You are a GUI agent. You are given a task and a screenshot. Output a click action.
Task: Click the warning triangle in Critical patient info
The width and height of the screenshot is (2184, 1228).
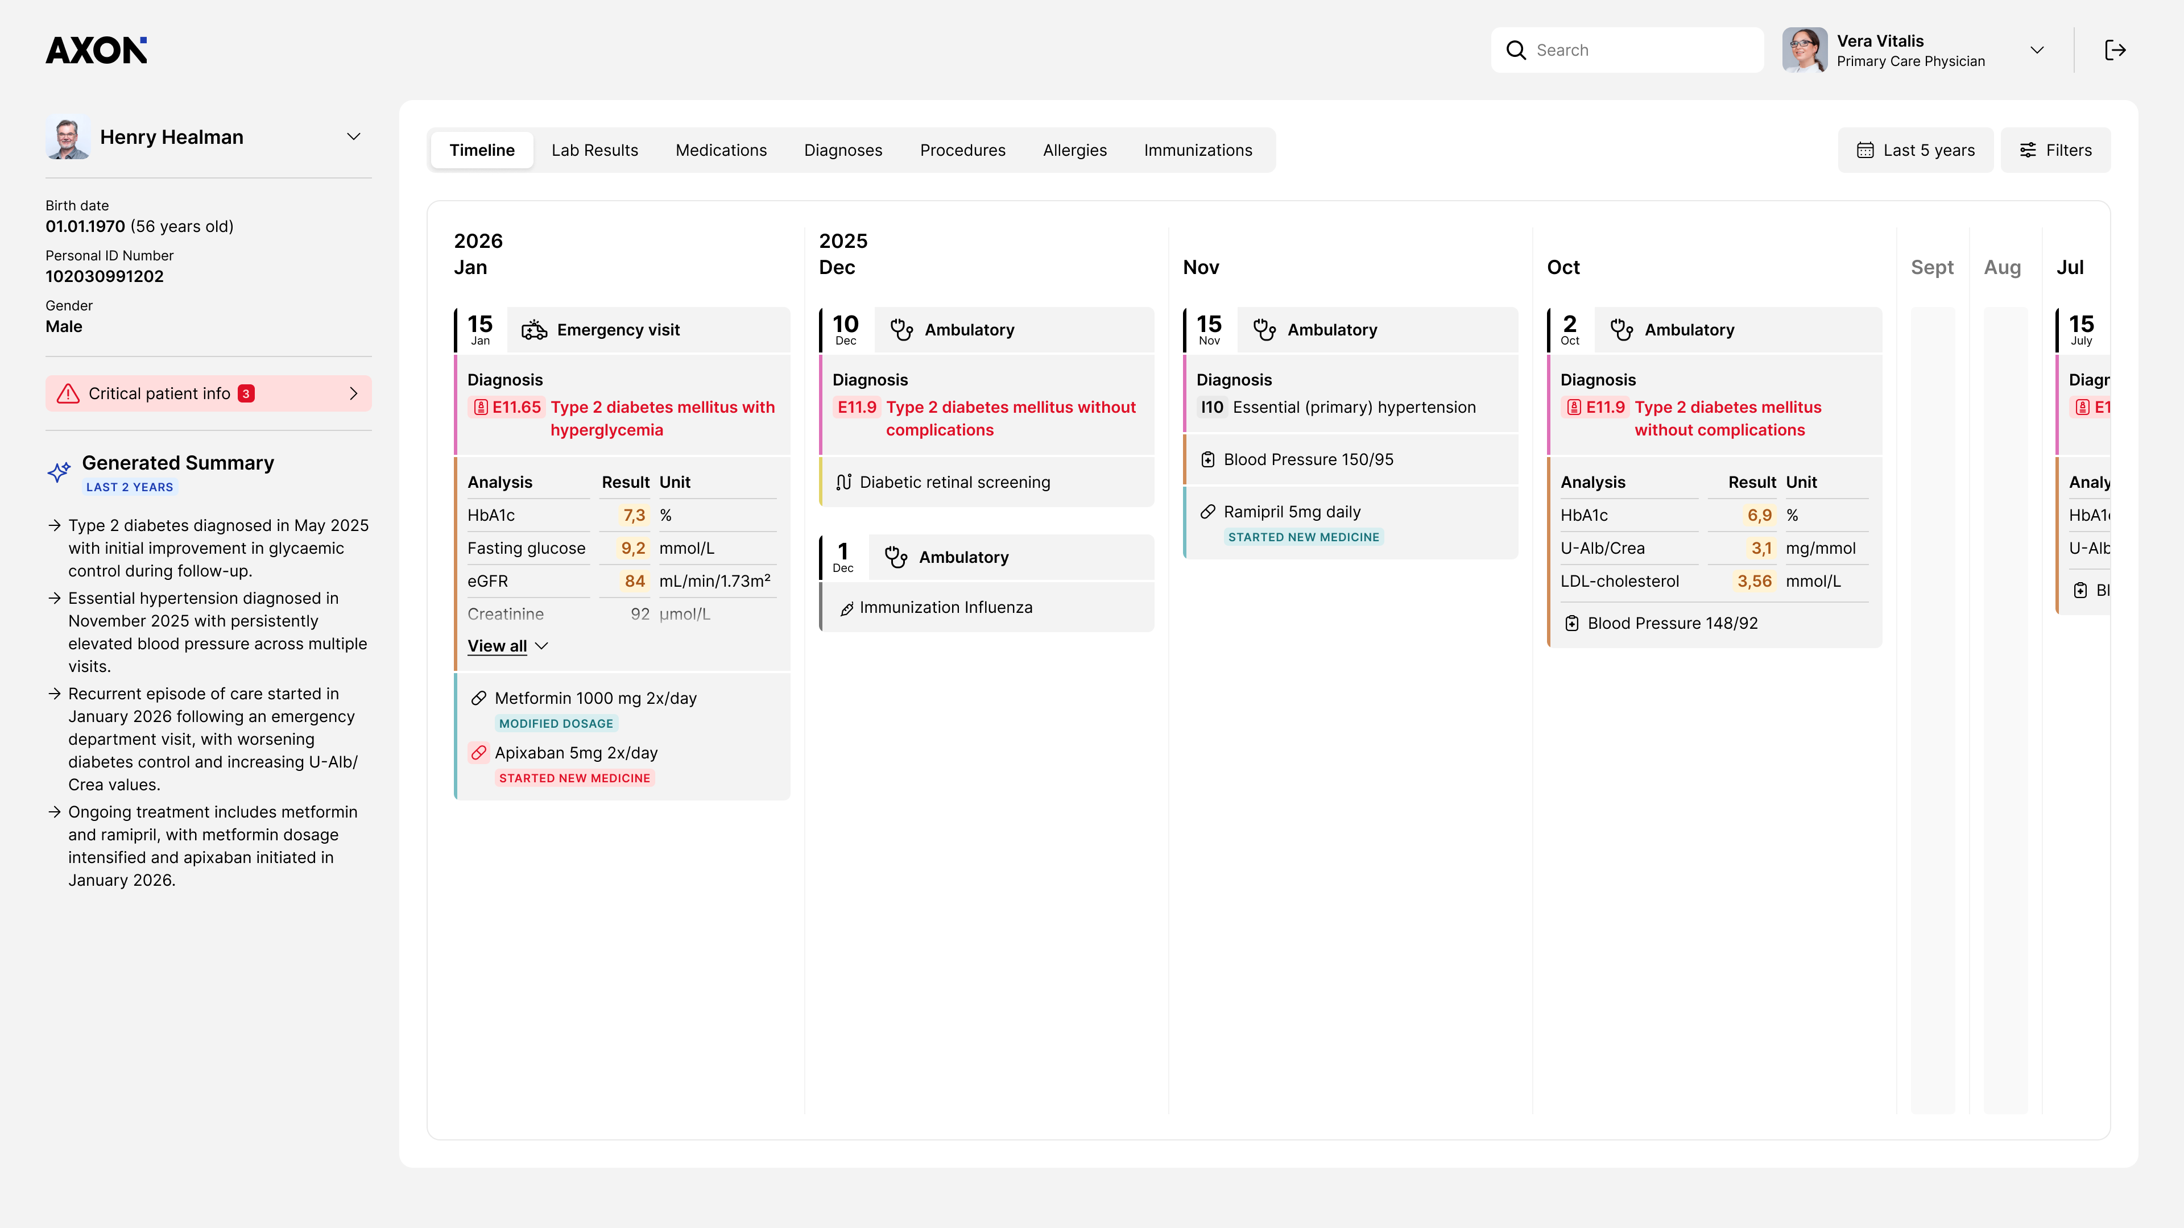click(x=68, y=393)
